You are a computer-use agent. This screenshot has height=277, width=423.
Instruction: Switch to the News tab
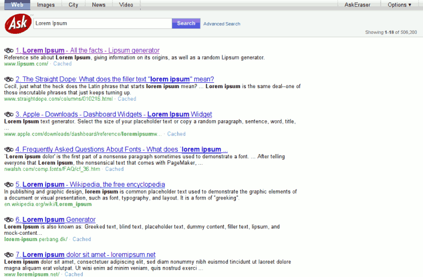99,5
